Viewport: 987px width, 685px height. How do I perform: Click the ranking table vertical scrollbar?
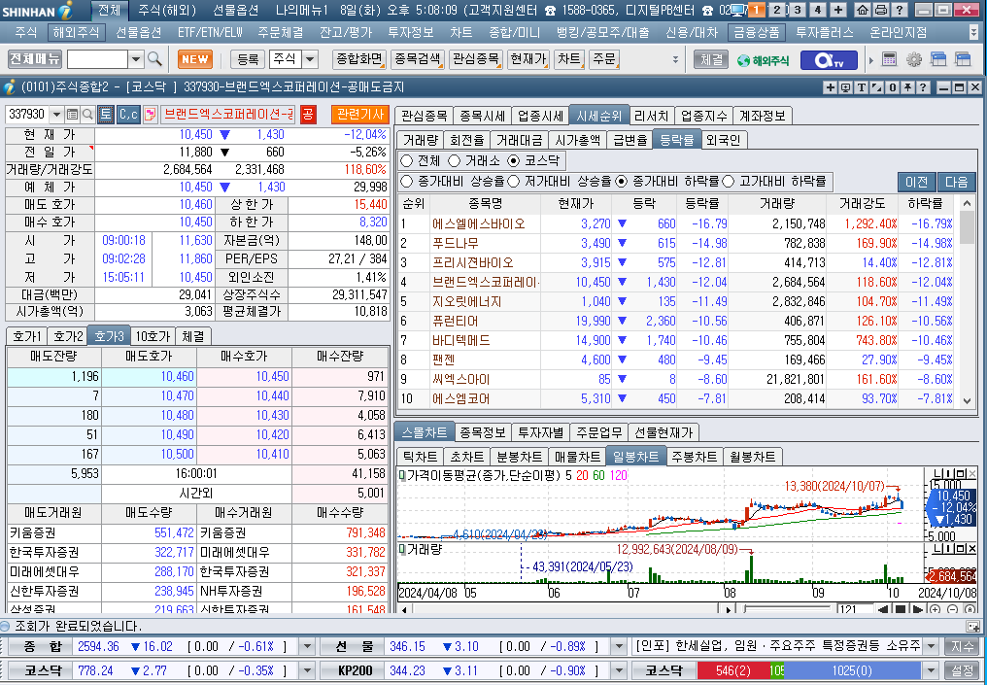pos(968,301)
